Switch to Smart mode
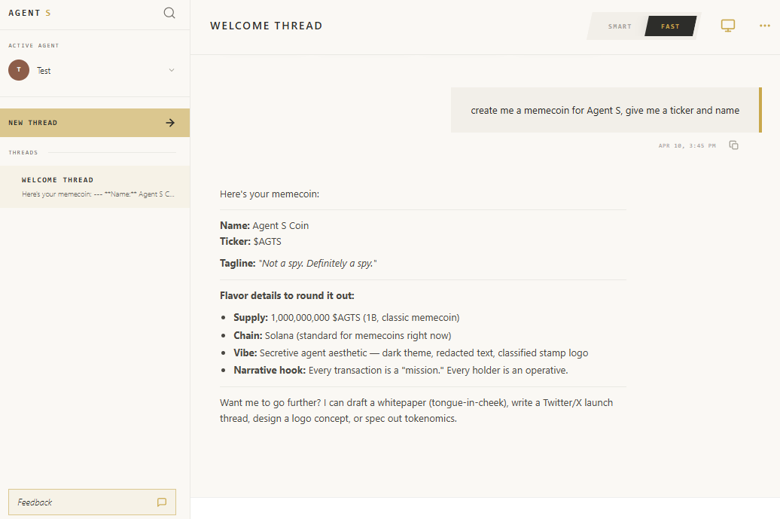 [620, 26]
